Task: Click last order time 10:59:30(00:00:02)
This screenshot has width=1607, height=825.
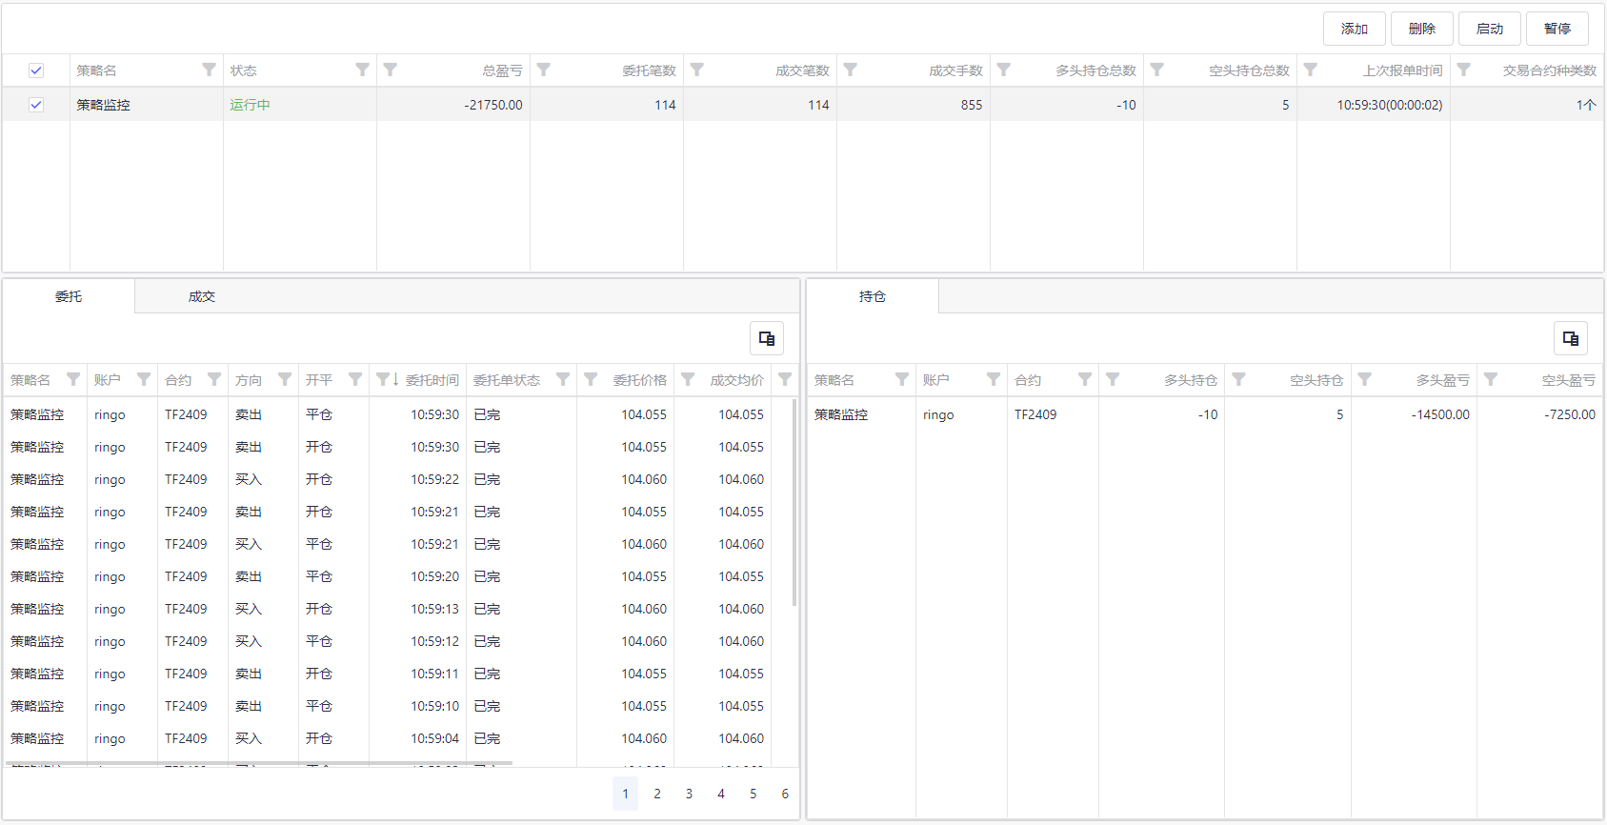Action: [x=1389, y=105]
